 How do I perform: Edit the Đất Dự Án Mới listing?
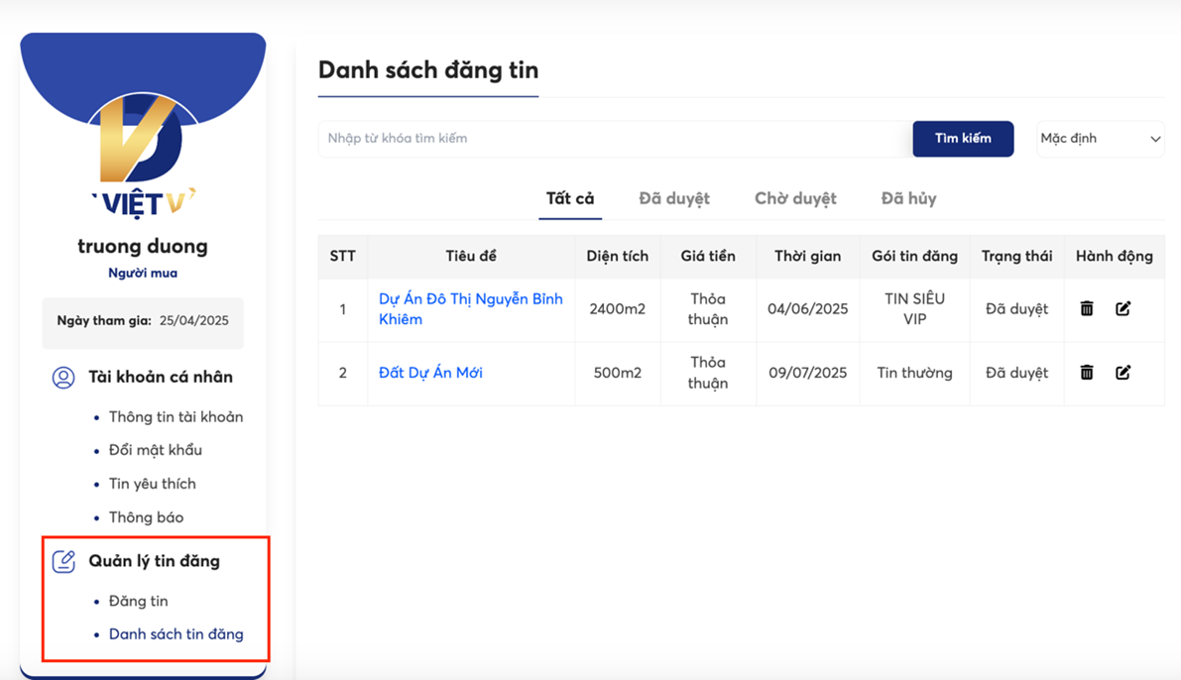tap(1122, 372)
